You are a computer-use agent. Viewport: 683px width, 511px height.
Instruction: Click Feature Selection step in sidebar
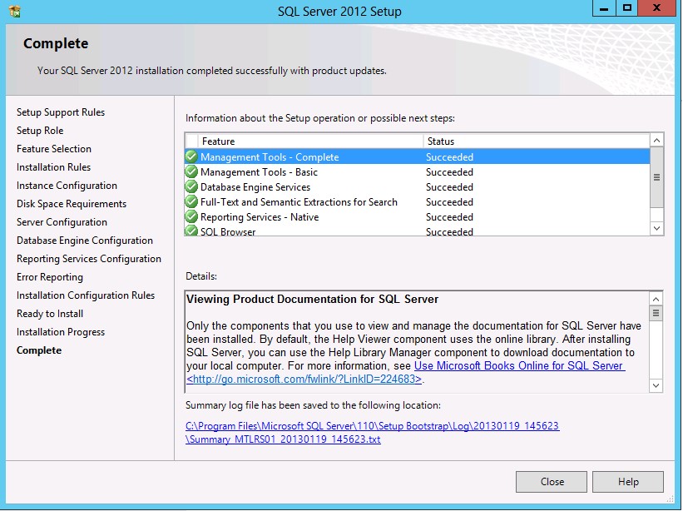(54, 149)
